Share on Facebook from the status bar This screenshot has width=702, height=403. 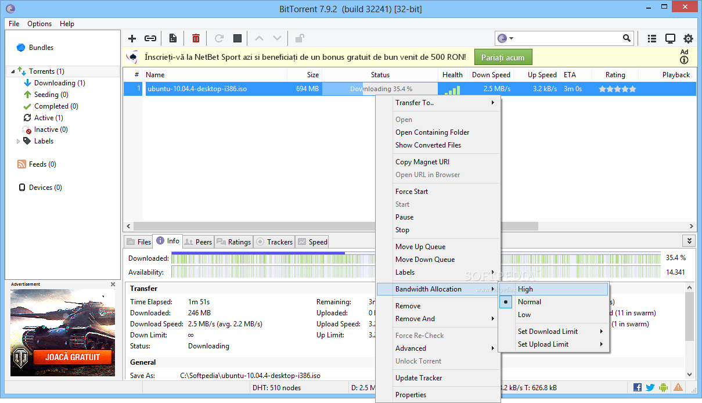[637, 387]
